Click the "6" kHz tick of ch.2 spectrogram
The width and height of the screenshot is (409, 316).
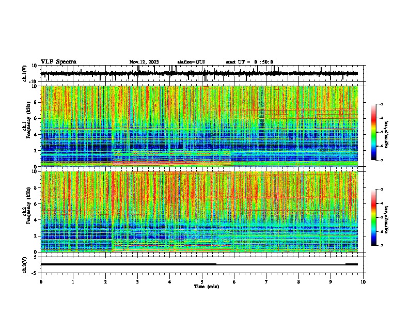pyautogui.click(x=36, y=204)
